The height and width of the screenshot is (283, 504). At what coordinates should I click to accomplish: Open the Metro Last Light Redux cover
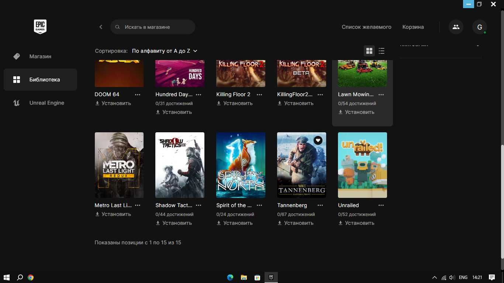tap(119, 165)
